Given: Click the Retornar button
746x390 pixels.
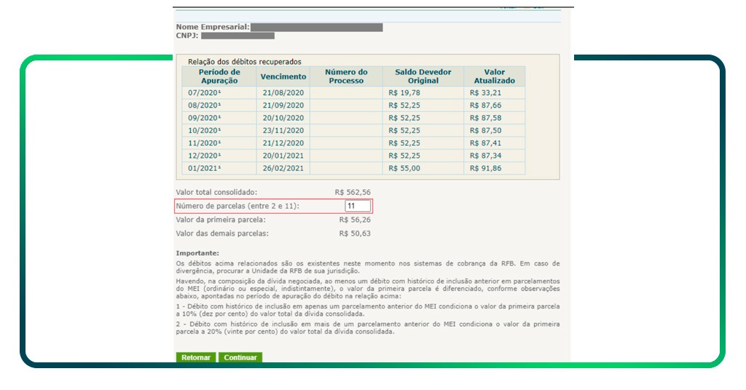Looking at the screenshot, I should pyautogui.click(x=196, y=357).
